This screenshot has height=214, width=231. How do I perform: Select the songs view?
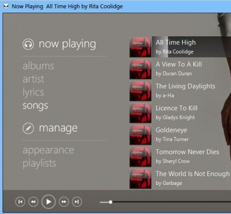(35, 106)
